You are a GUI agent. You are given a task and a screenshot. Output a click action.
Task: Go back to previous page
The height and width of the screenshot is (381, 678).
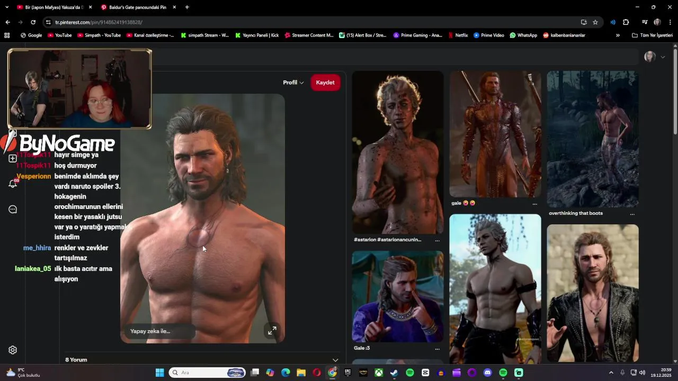coord(7,22)
